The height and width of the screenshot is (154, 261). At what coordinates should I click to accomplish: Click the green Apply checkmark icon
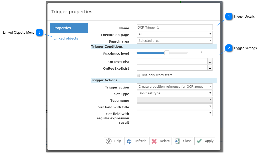click(x=199, y=141)
